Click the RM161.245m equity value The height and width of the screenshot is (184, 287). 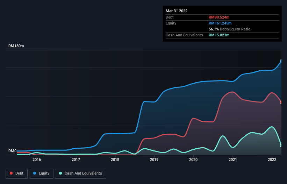click(x=220, y=23)
